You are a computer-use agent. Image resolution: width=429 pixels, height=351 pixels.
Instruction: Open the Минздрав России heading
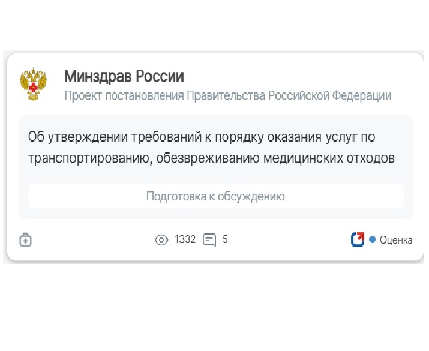(124, 76)
